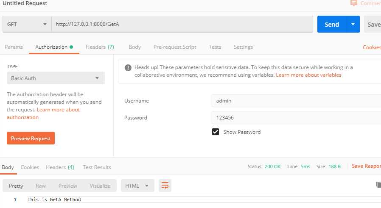Toggle the word wrap icon in response toolbar

[165, 186]
